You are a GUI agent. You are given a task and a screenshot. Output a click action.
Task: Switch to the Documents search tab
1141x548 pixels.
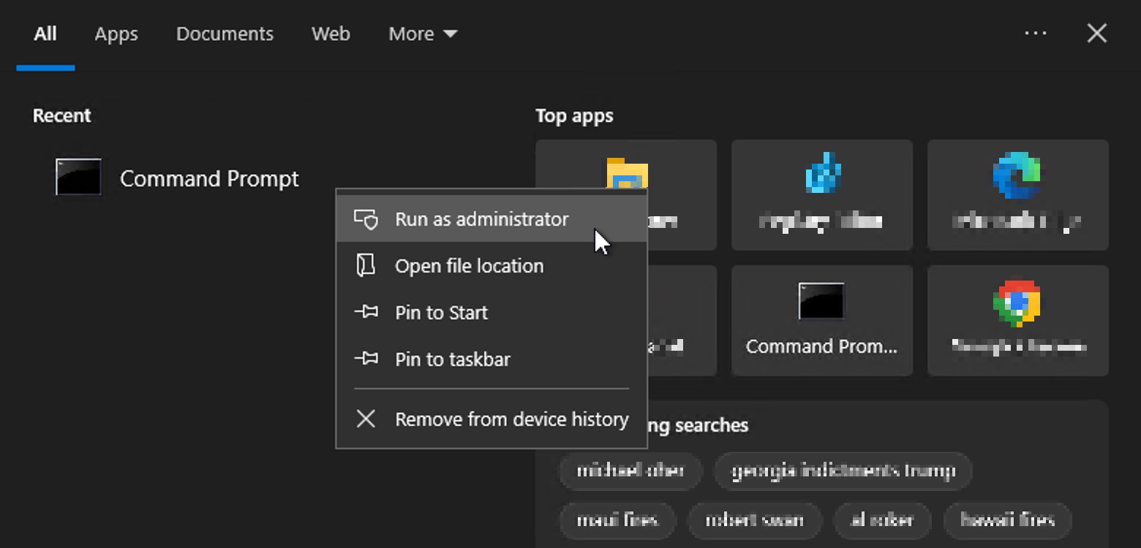(225, 33)
